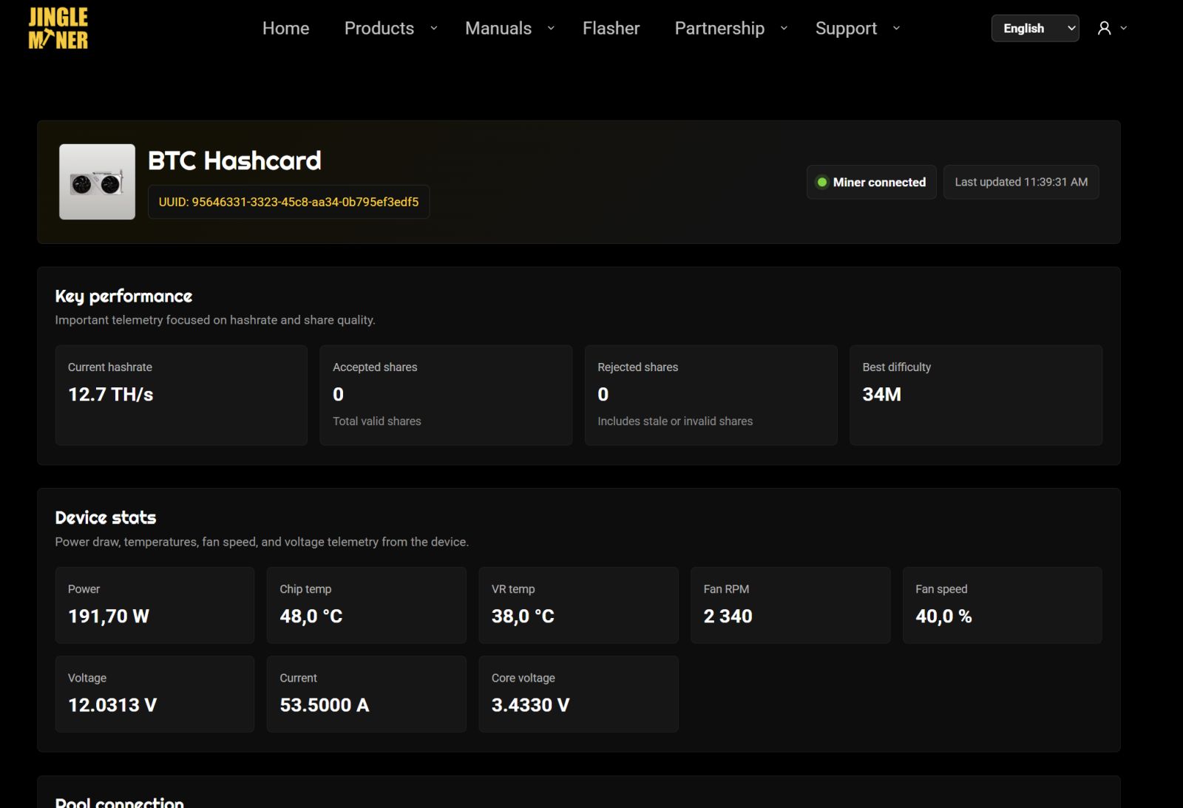Open the Flasher page
Viewport: 1183px width, 808px height.
(x=611, y=28)
